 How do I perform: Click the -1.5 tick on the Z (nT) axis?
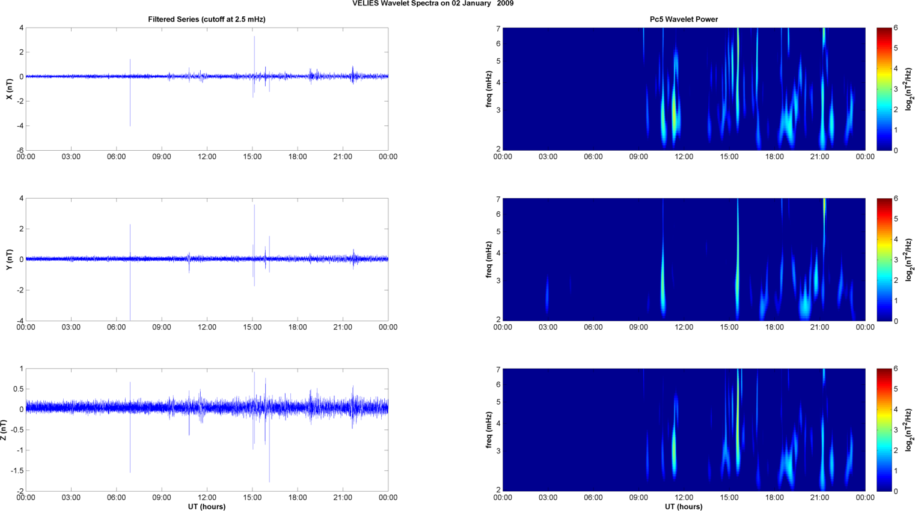click(x=17, y=471)
